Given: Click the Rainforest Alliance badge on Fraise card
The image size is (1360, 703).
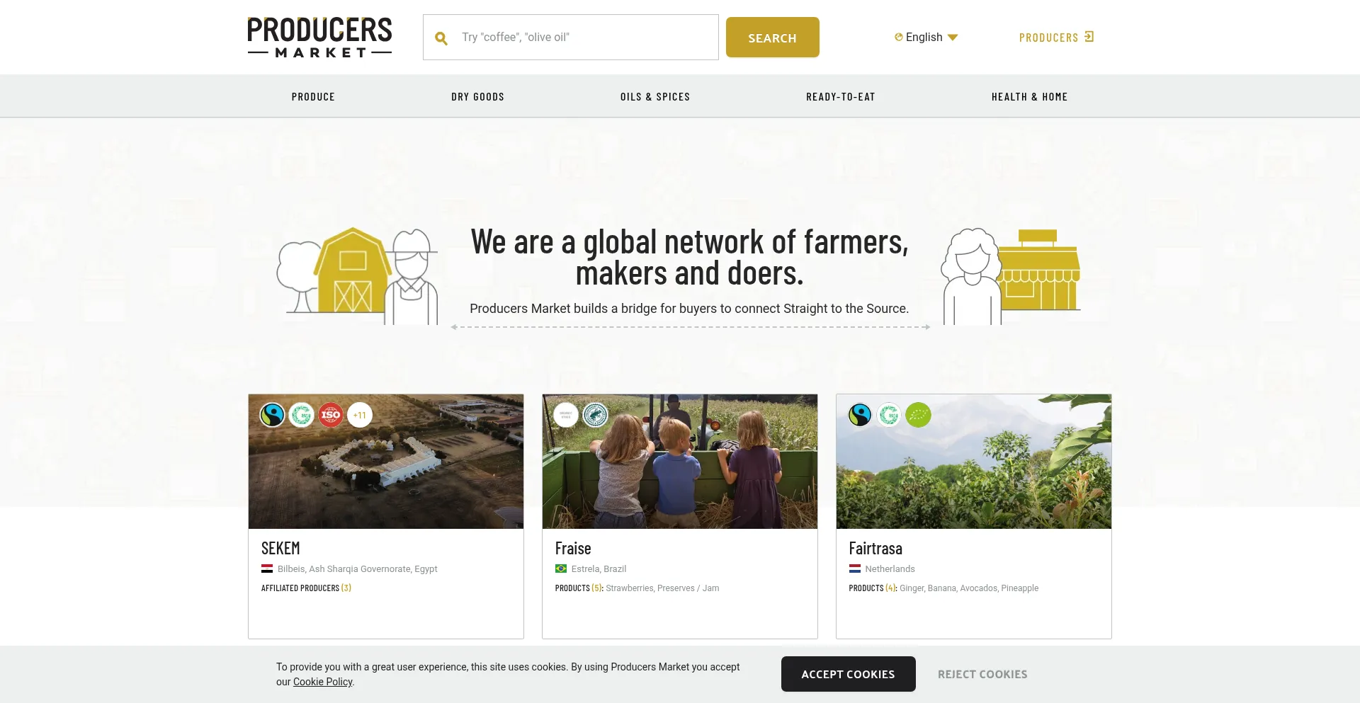Looking at the screenshot, I should [595, 415].
